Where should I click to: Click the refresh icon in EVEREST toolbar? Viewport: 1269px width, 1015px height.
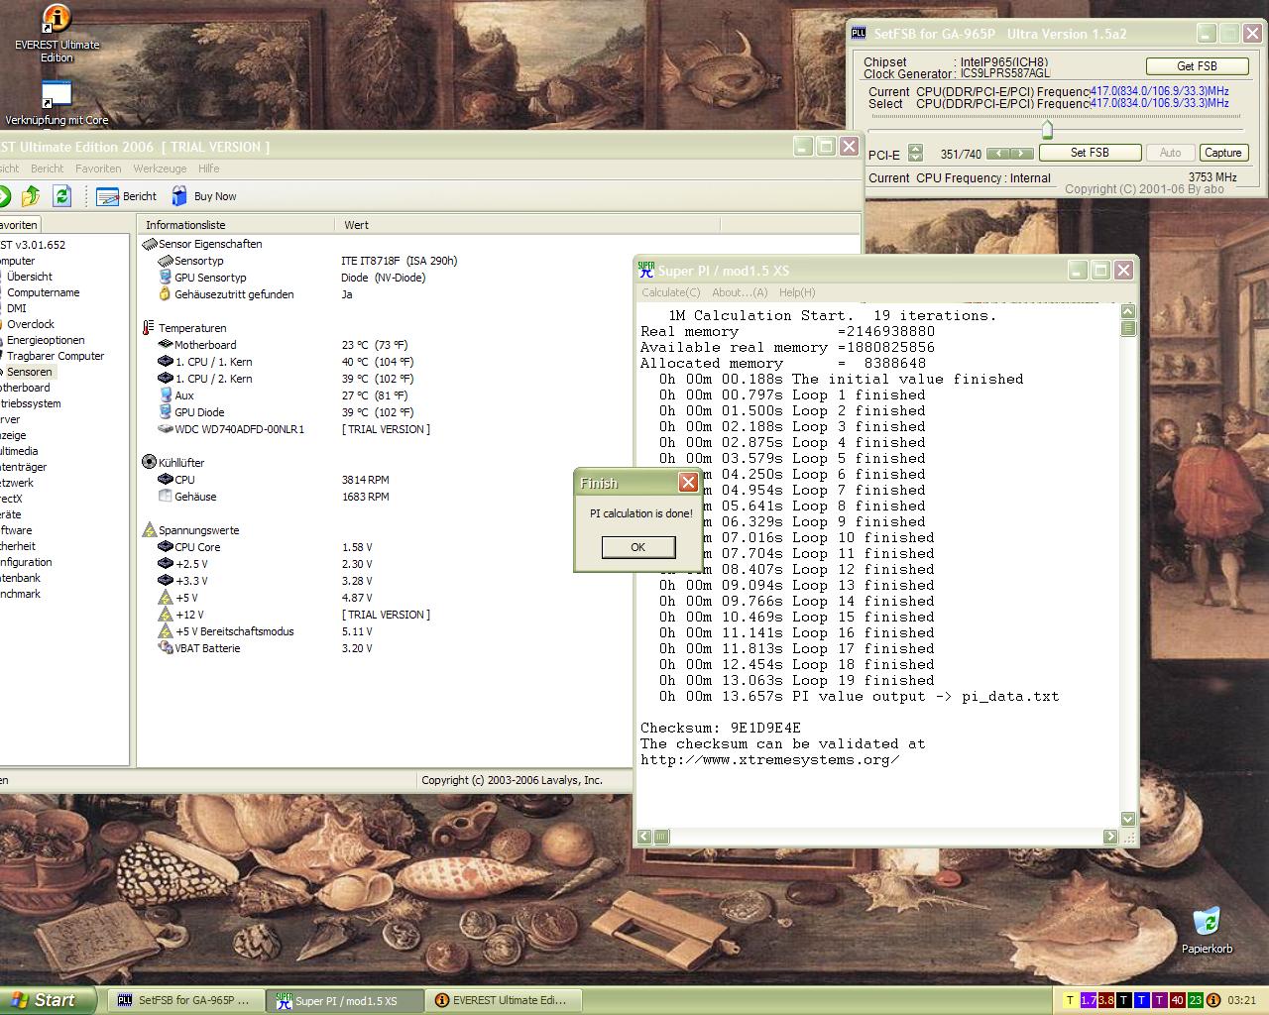(61, 196)
